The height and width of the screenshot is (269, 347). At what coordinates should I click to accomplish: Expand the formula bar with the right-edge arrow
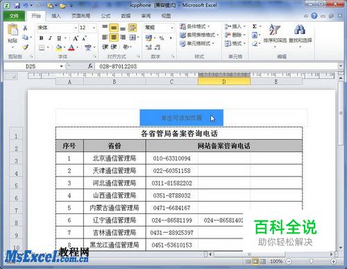tap(341, 66)
